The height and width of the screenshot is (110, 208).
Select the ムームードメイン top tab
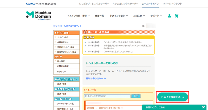click(151, 4)
